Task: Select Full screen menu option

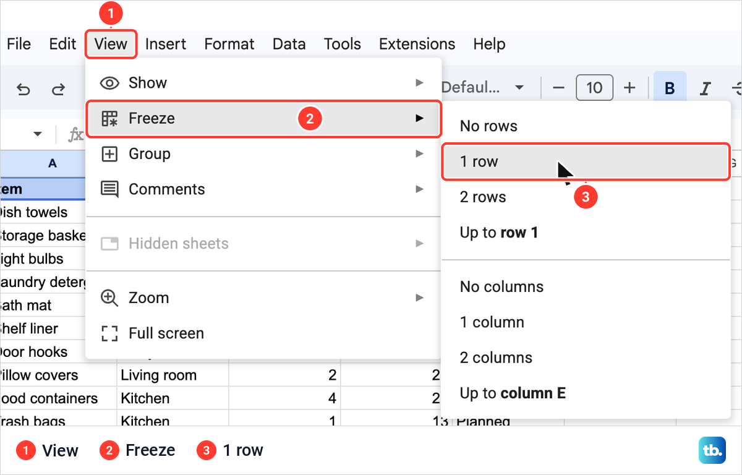Action: click(263, 333)
